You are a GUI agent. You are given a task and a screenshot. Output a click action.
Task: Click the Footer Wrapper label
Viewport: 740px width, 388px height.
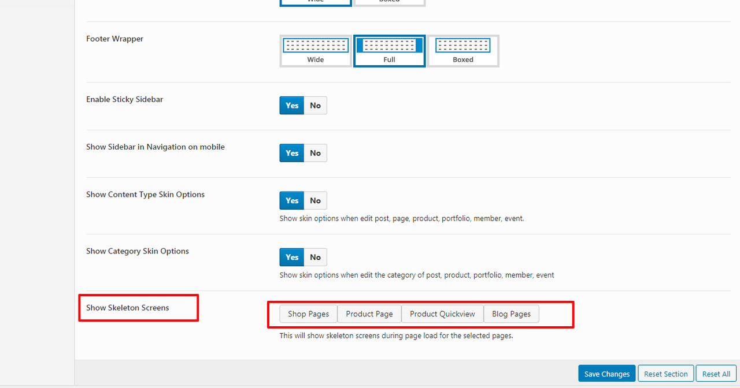pyautogui.click(x=115, y=39)
